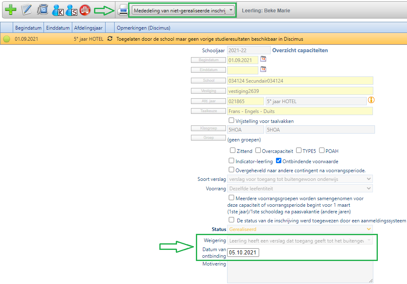Click the School field 034124 Secundair034124

point(300,81)
